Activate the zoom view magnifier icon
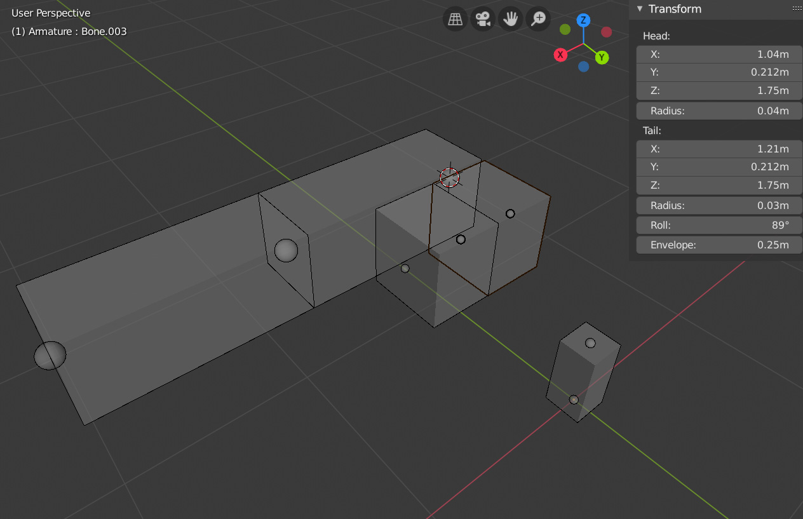This screenshot has height=519, width=803. pyautogui.click(x=538, y=18)
